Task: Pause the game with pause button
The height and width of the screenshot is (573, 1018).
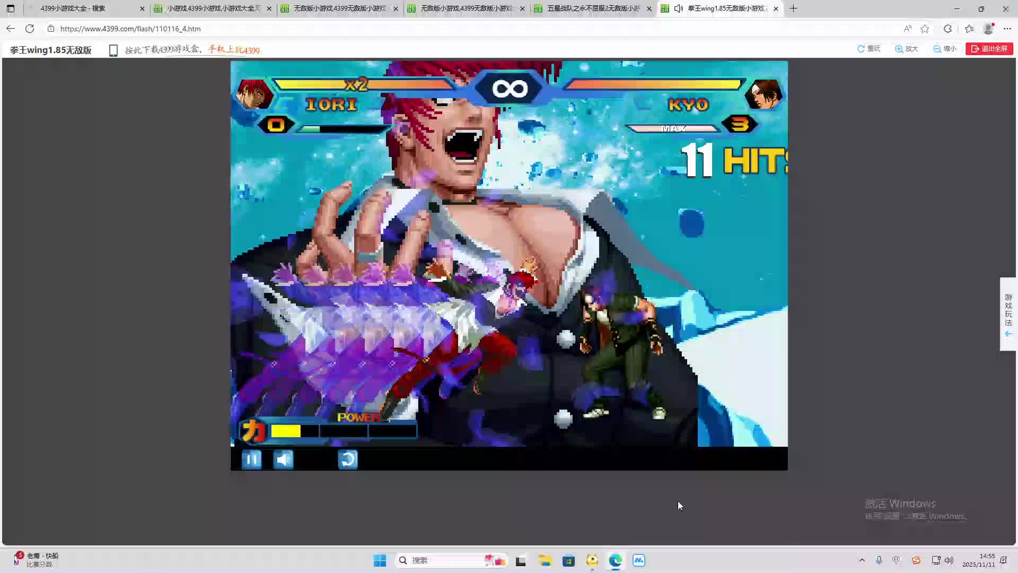Action: tap(251, 459)
